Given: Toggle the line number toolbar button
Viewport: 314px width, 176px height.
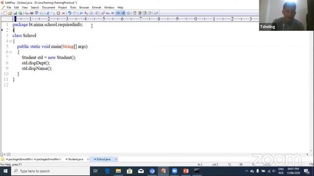Looking at the screenshot, I should [123, 13].
